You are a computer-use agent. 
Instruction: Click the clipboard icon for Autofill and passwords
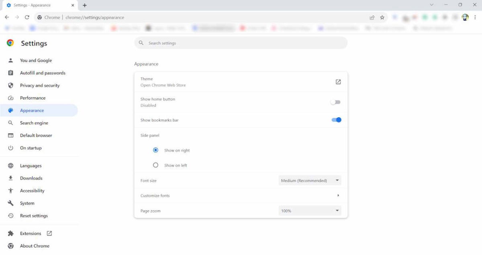11,73
